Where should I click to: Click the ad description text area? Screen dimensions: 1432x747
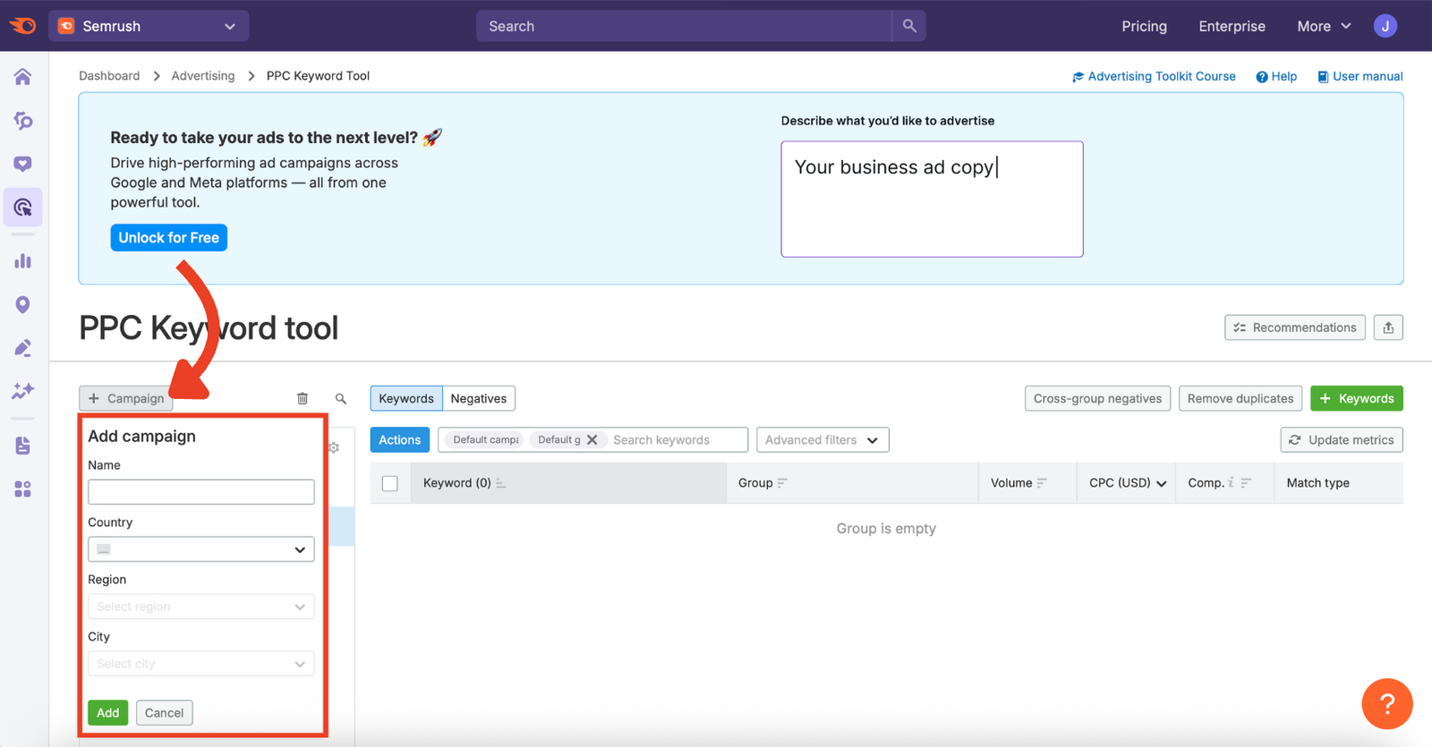pos(932,199)
